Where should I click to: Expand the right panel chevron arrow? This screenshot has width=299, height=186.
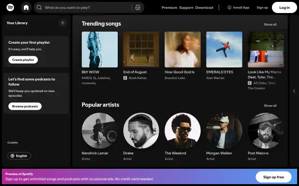pyautogui.click(x=294, y=91)
